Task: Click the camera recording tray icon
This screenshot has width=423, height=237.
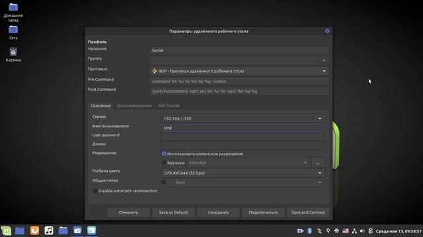Action: [300, 231]
